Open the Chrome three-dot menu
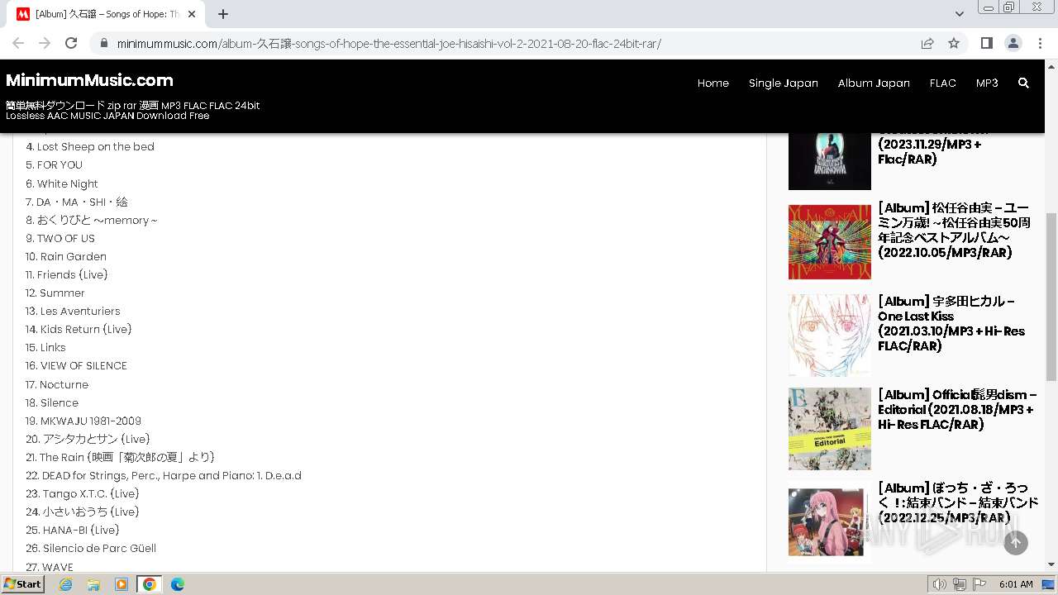This screenshot has width=1058, height=595. pos(1040,43)
